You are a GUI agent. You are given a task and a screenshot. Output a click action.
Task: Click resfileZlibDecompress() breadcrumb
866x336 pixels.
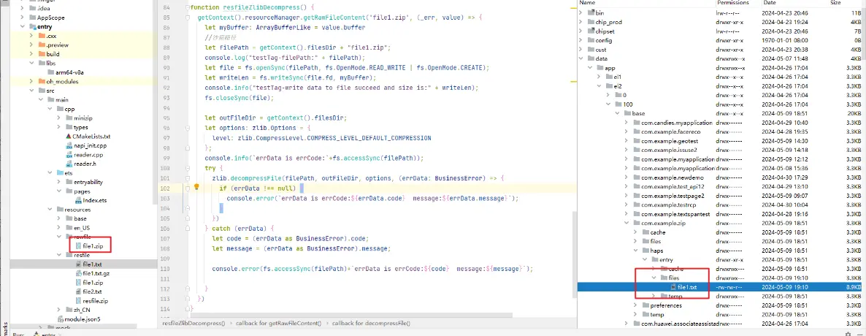(x=193, y=323)
